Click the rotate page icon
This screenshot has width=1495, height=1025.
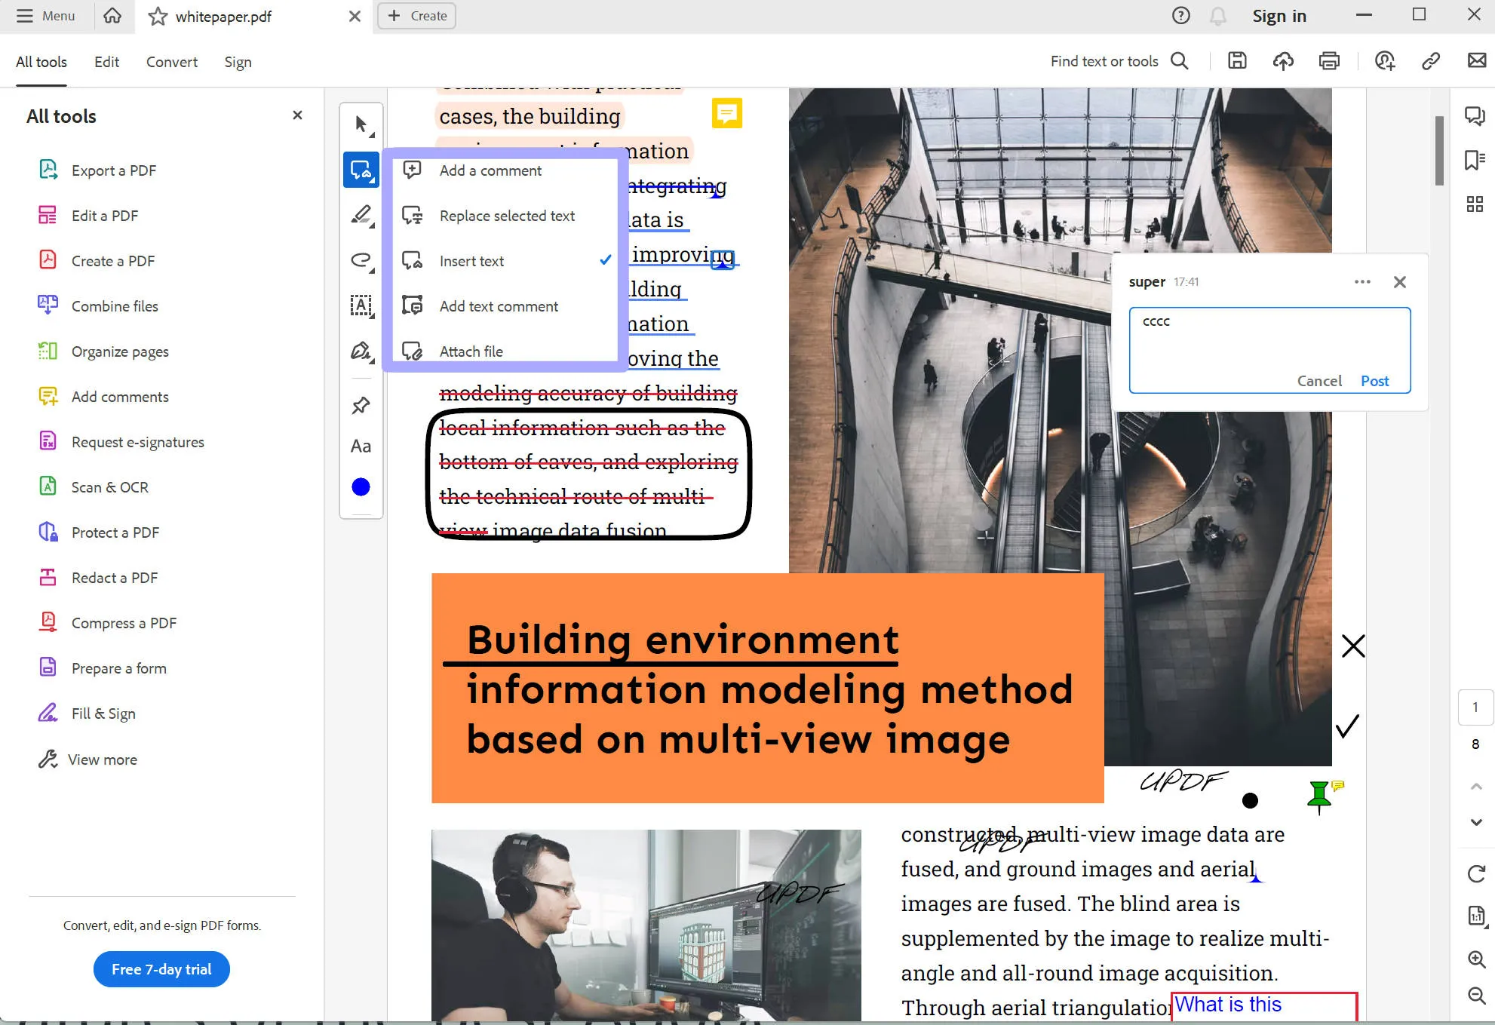click(1476, 873)
